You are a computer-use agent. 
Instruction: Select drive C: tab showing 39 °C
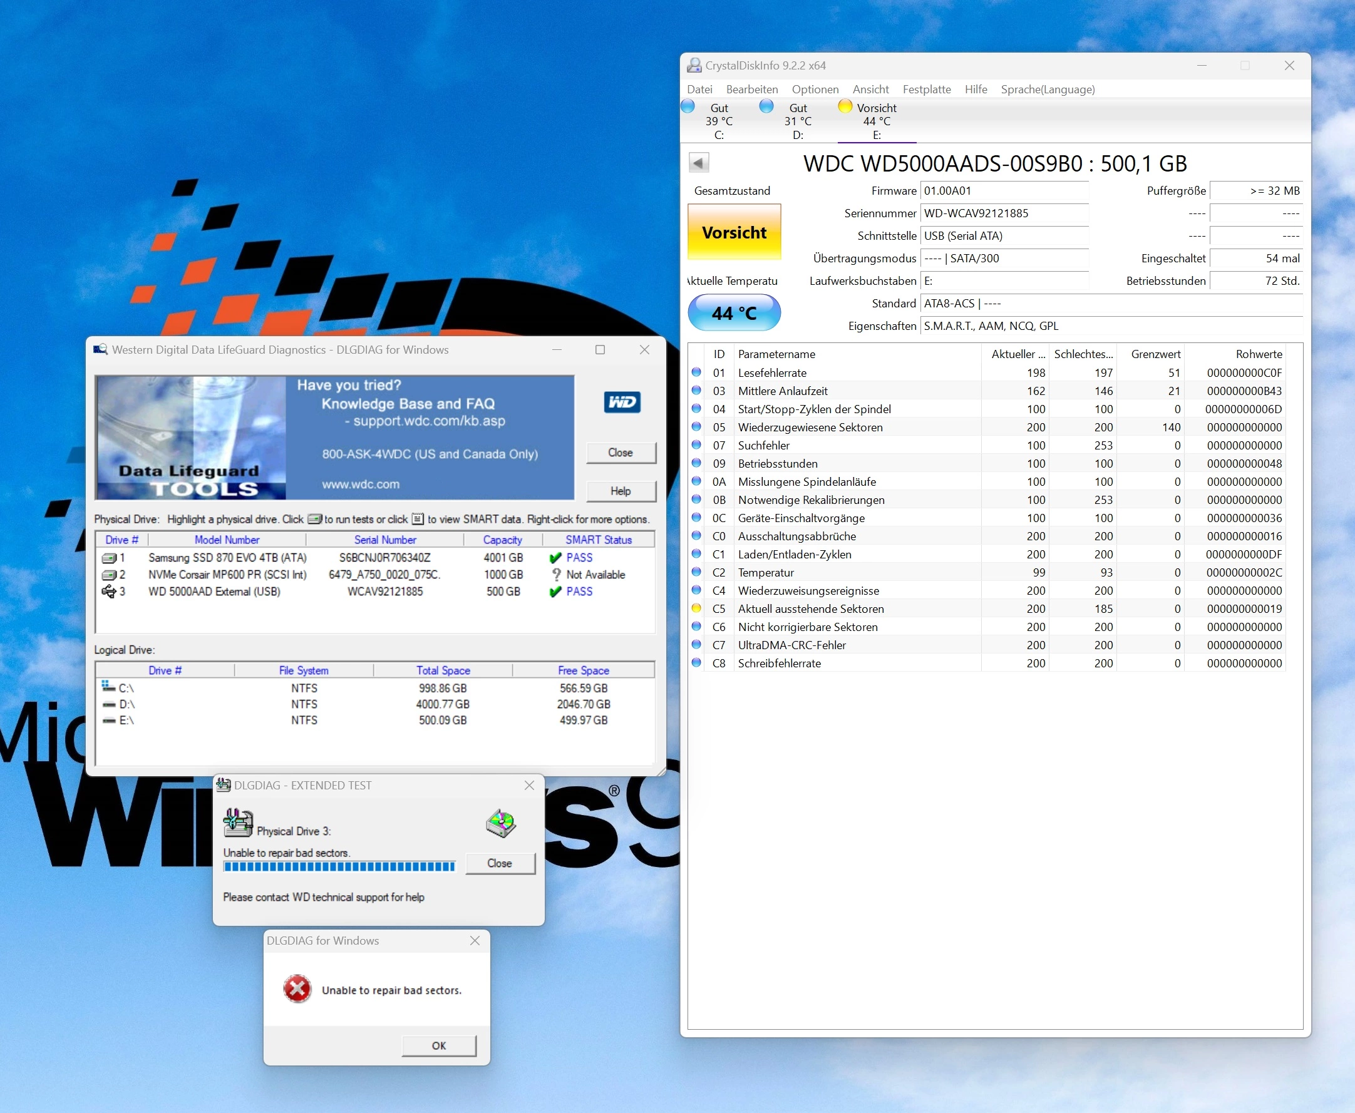[x=719, y=121]
